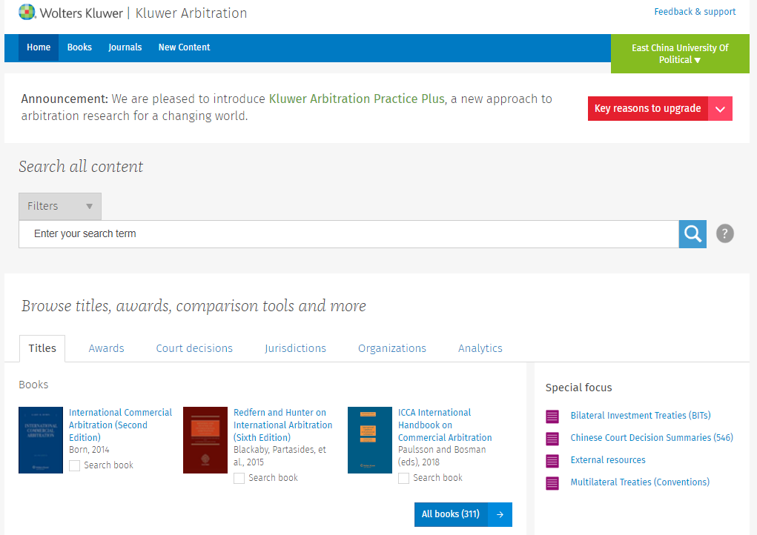Click the Multilateral Treaties document icon
This screenshot has width=757, height=535.
[552, 483]
